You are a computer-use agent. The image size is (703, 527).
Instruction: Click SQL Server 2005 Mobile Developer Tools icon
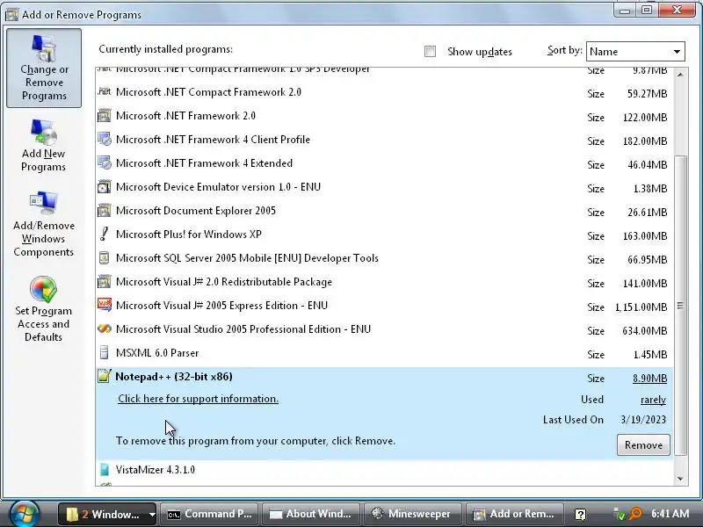tap(104, 258)
